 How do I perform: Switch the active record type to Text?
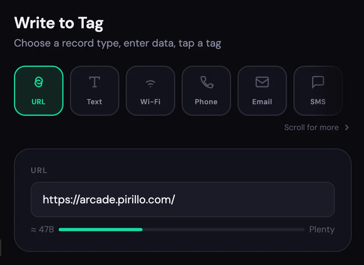tap(94, 91)
